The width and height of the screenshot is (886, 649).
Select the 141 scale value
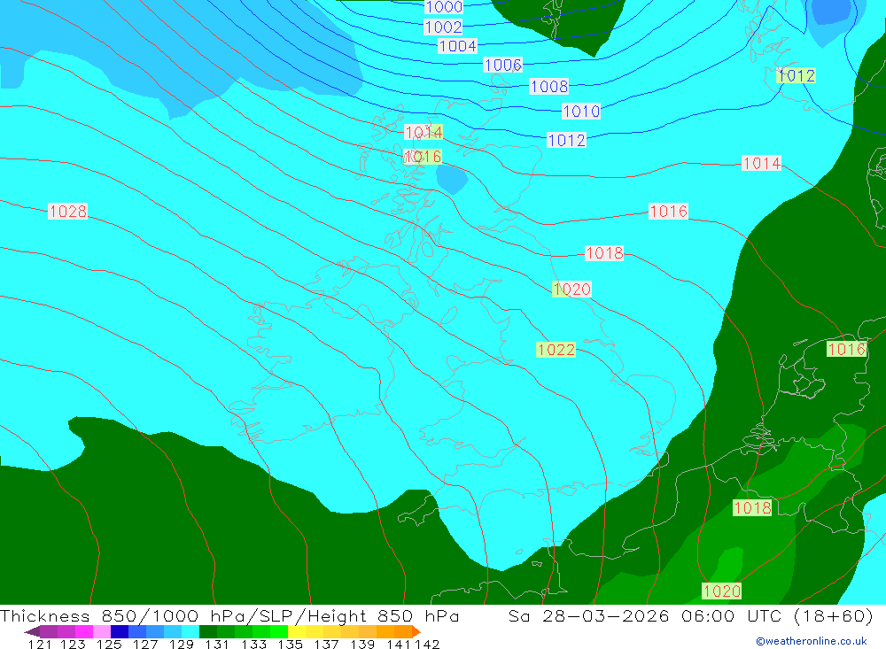click(x=399, y=645)
